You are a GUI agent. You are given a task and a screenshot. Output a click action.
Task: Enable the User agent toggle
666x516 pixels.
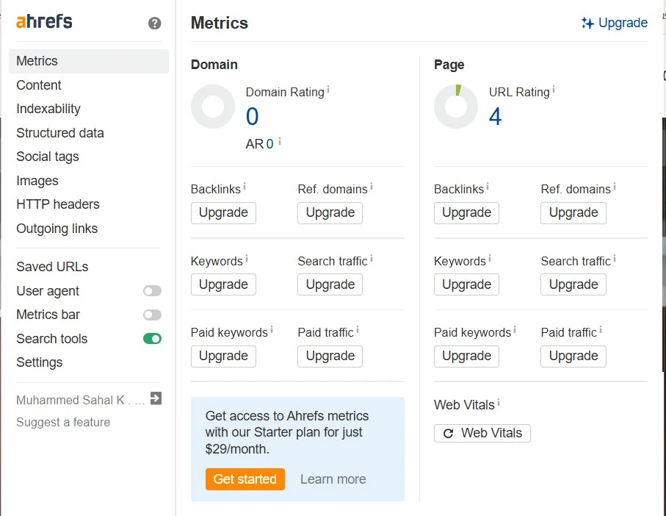152,290
